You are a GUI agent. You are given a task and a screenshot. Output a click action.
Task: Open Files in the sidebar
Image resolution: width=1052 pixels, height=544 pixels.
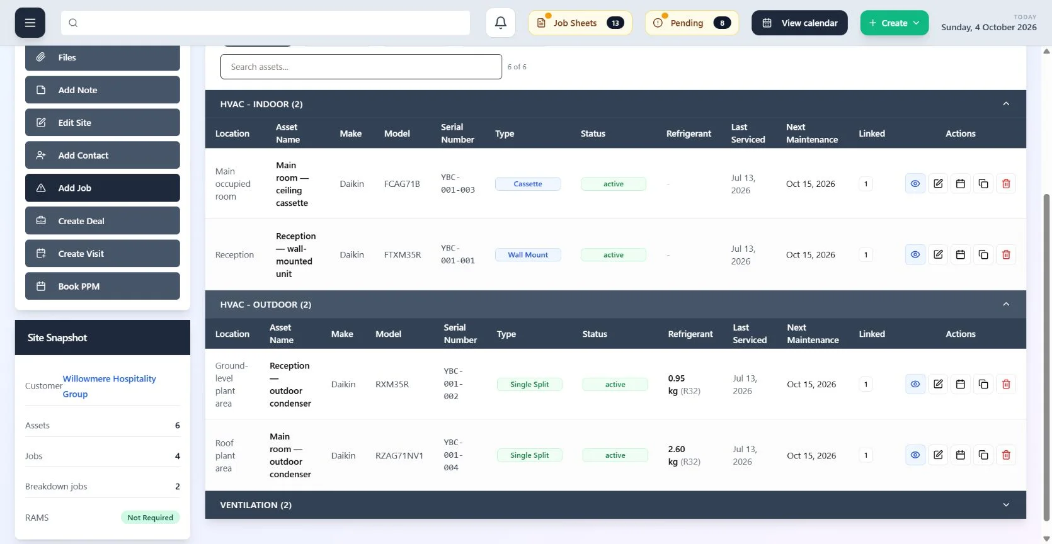coord(103,57)
